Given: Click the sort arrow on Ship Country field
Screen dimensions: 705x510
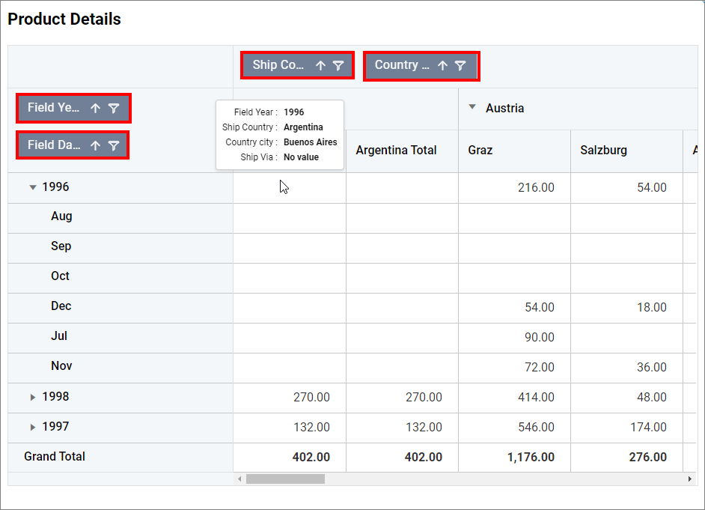Looking at the screenshot, I should pyautogui.click(x=320, y=66).
